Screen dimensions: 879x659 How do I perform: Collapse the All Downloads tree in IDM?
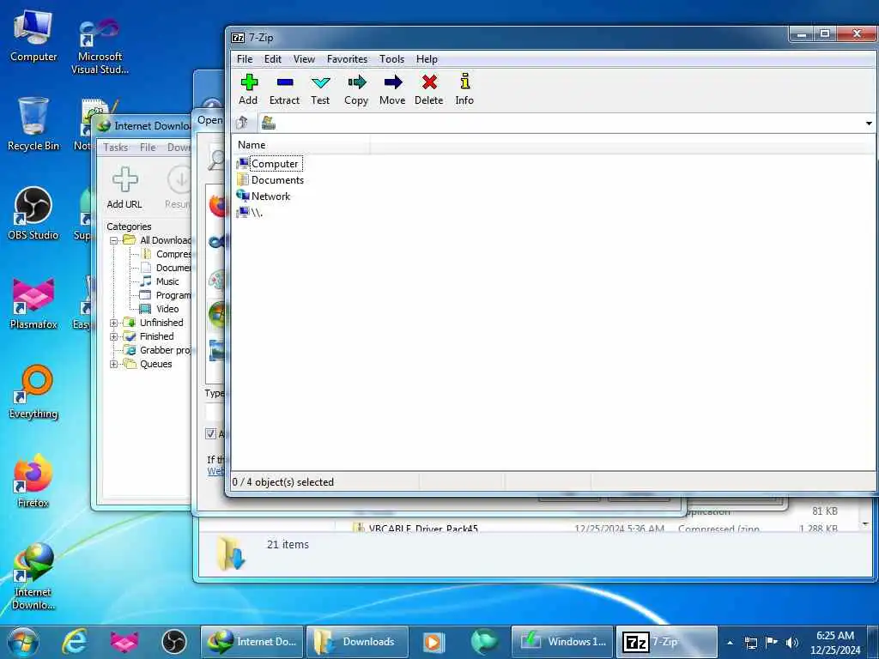114,240
